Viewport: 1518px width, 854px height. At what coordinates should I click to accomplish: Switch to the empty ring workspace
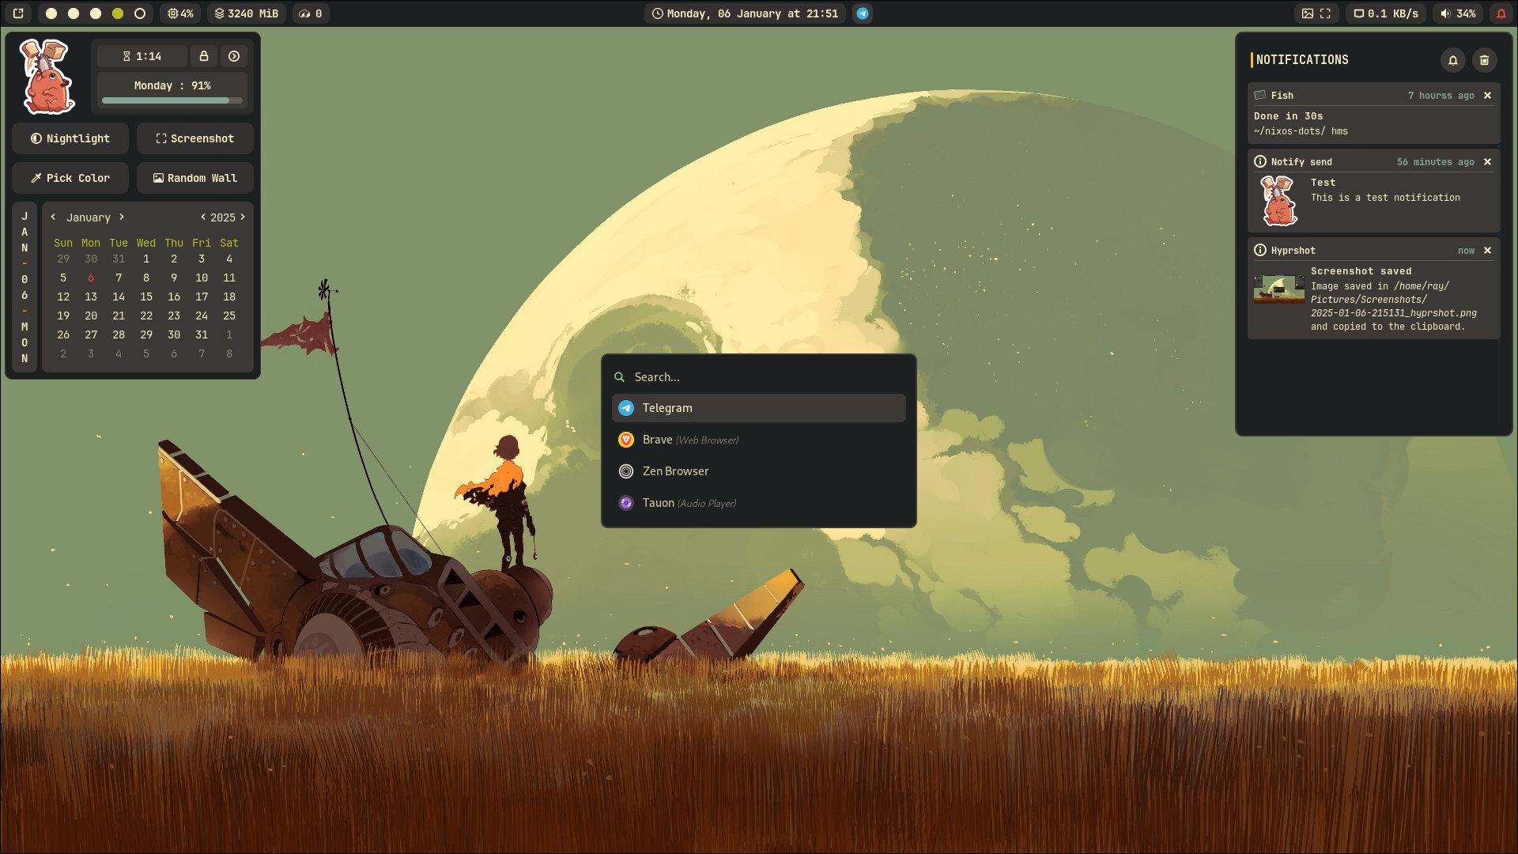(x=140, y=13)
